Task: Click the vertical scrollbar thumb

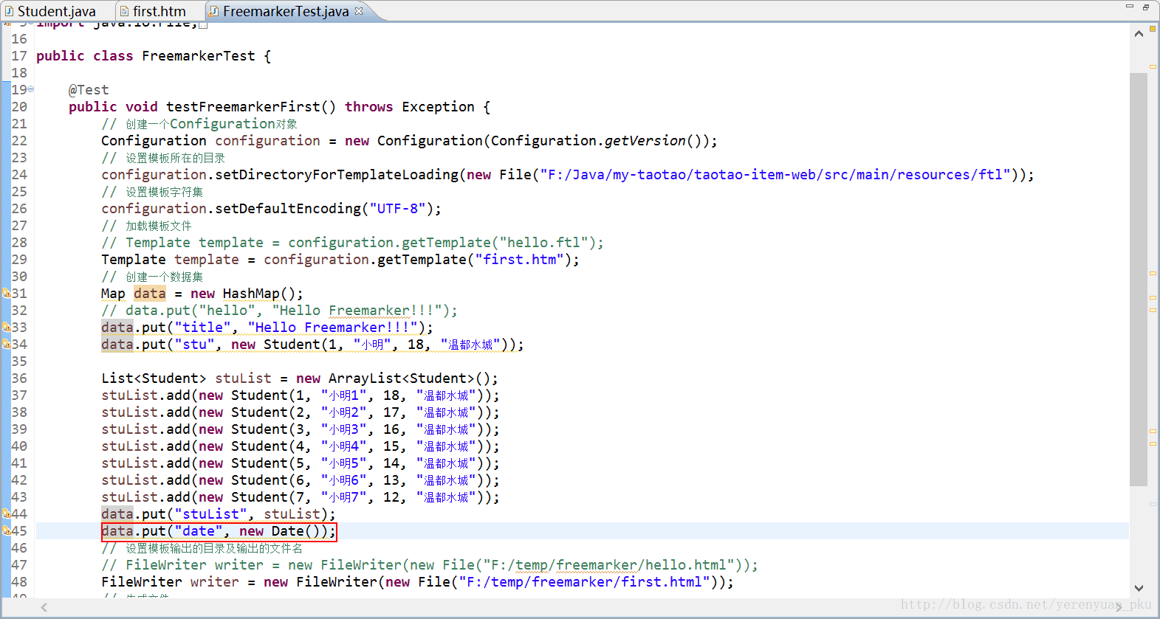Action: 1139,280
